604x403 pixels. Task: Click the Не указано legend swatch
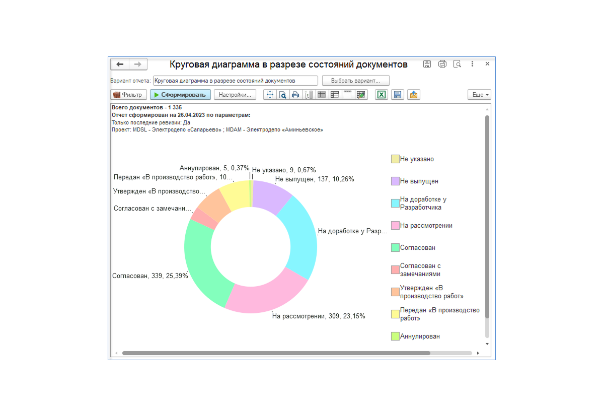pos(395,159)
